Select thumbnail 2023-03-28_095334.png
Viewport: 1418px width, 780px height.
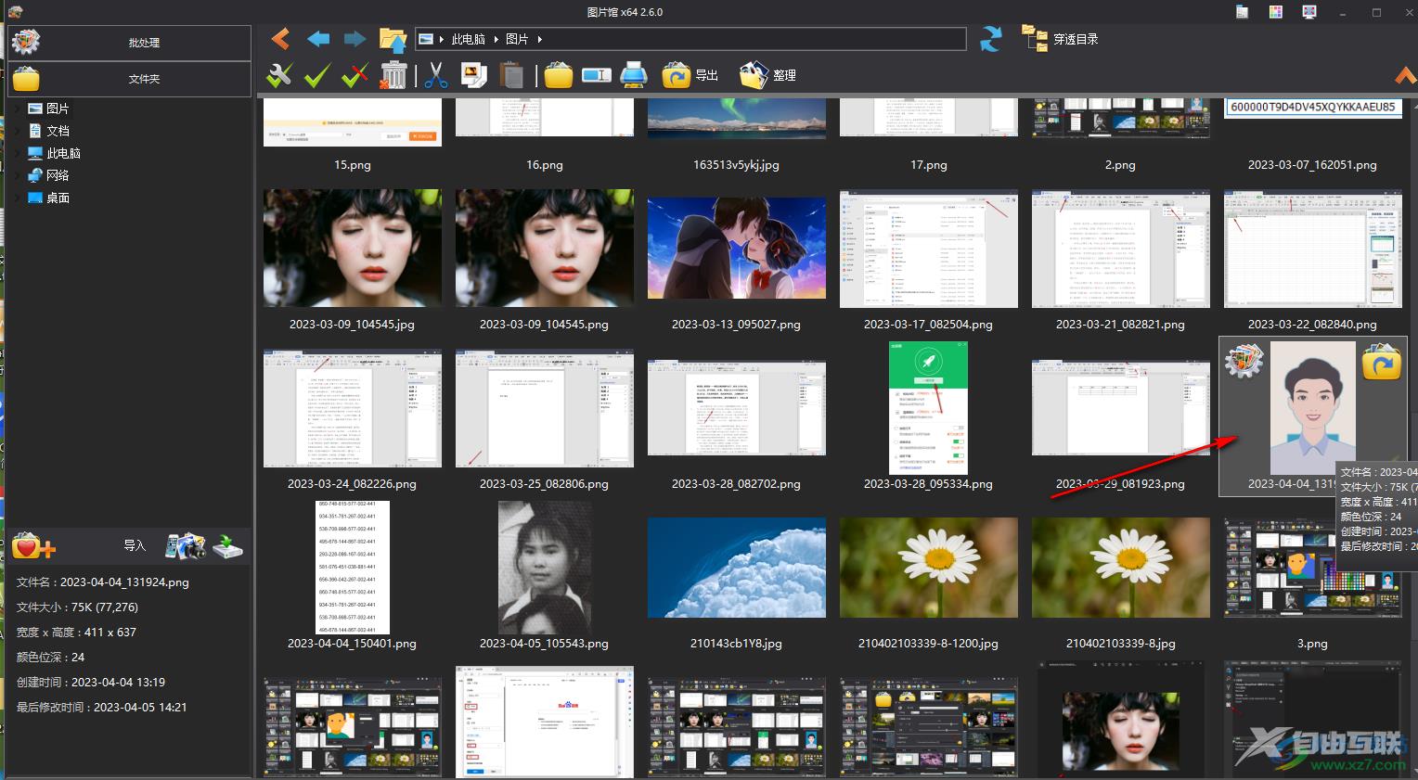coord(928,408)
